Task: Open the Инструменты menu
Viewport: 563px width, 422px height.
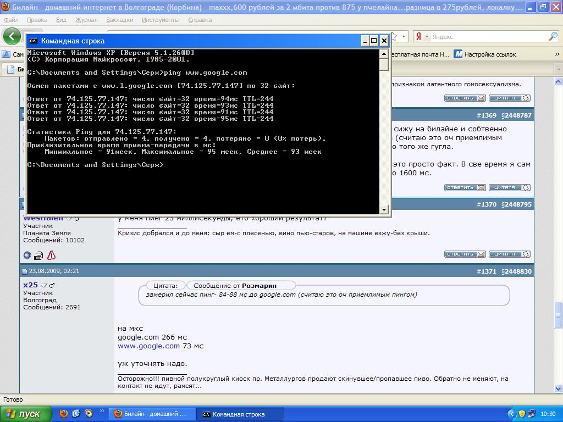Action: 160,20
